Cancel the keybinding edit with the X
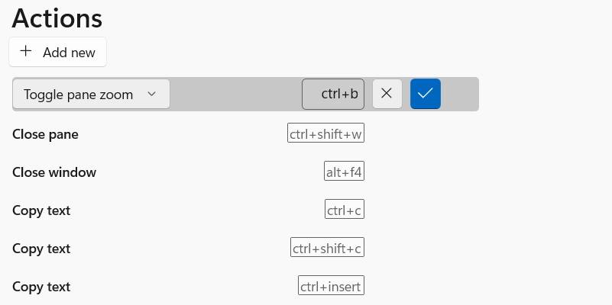This screenshot has height=305, width=612. pyautogui.click(x=387, y=94)
